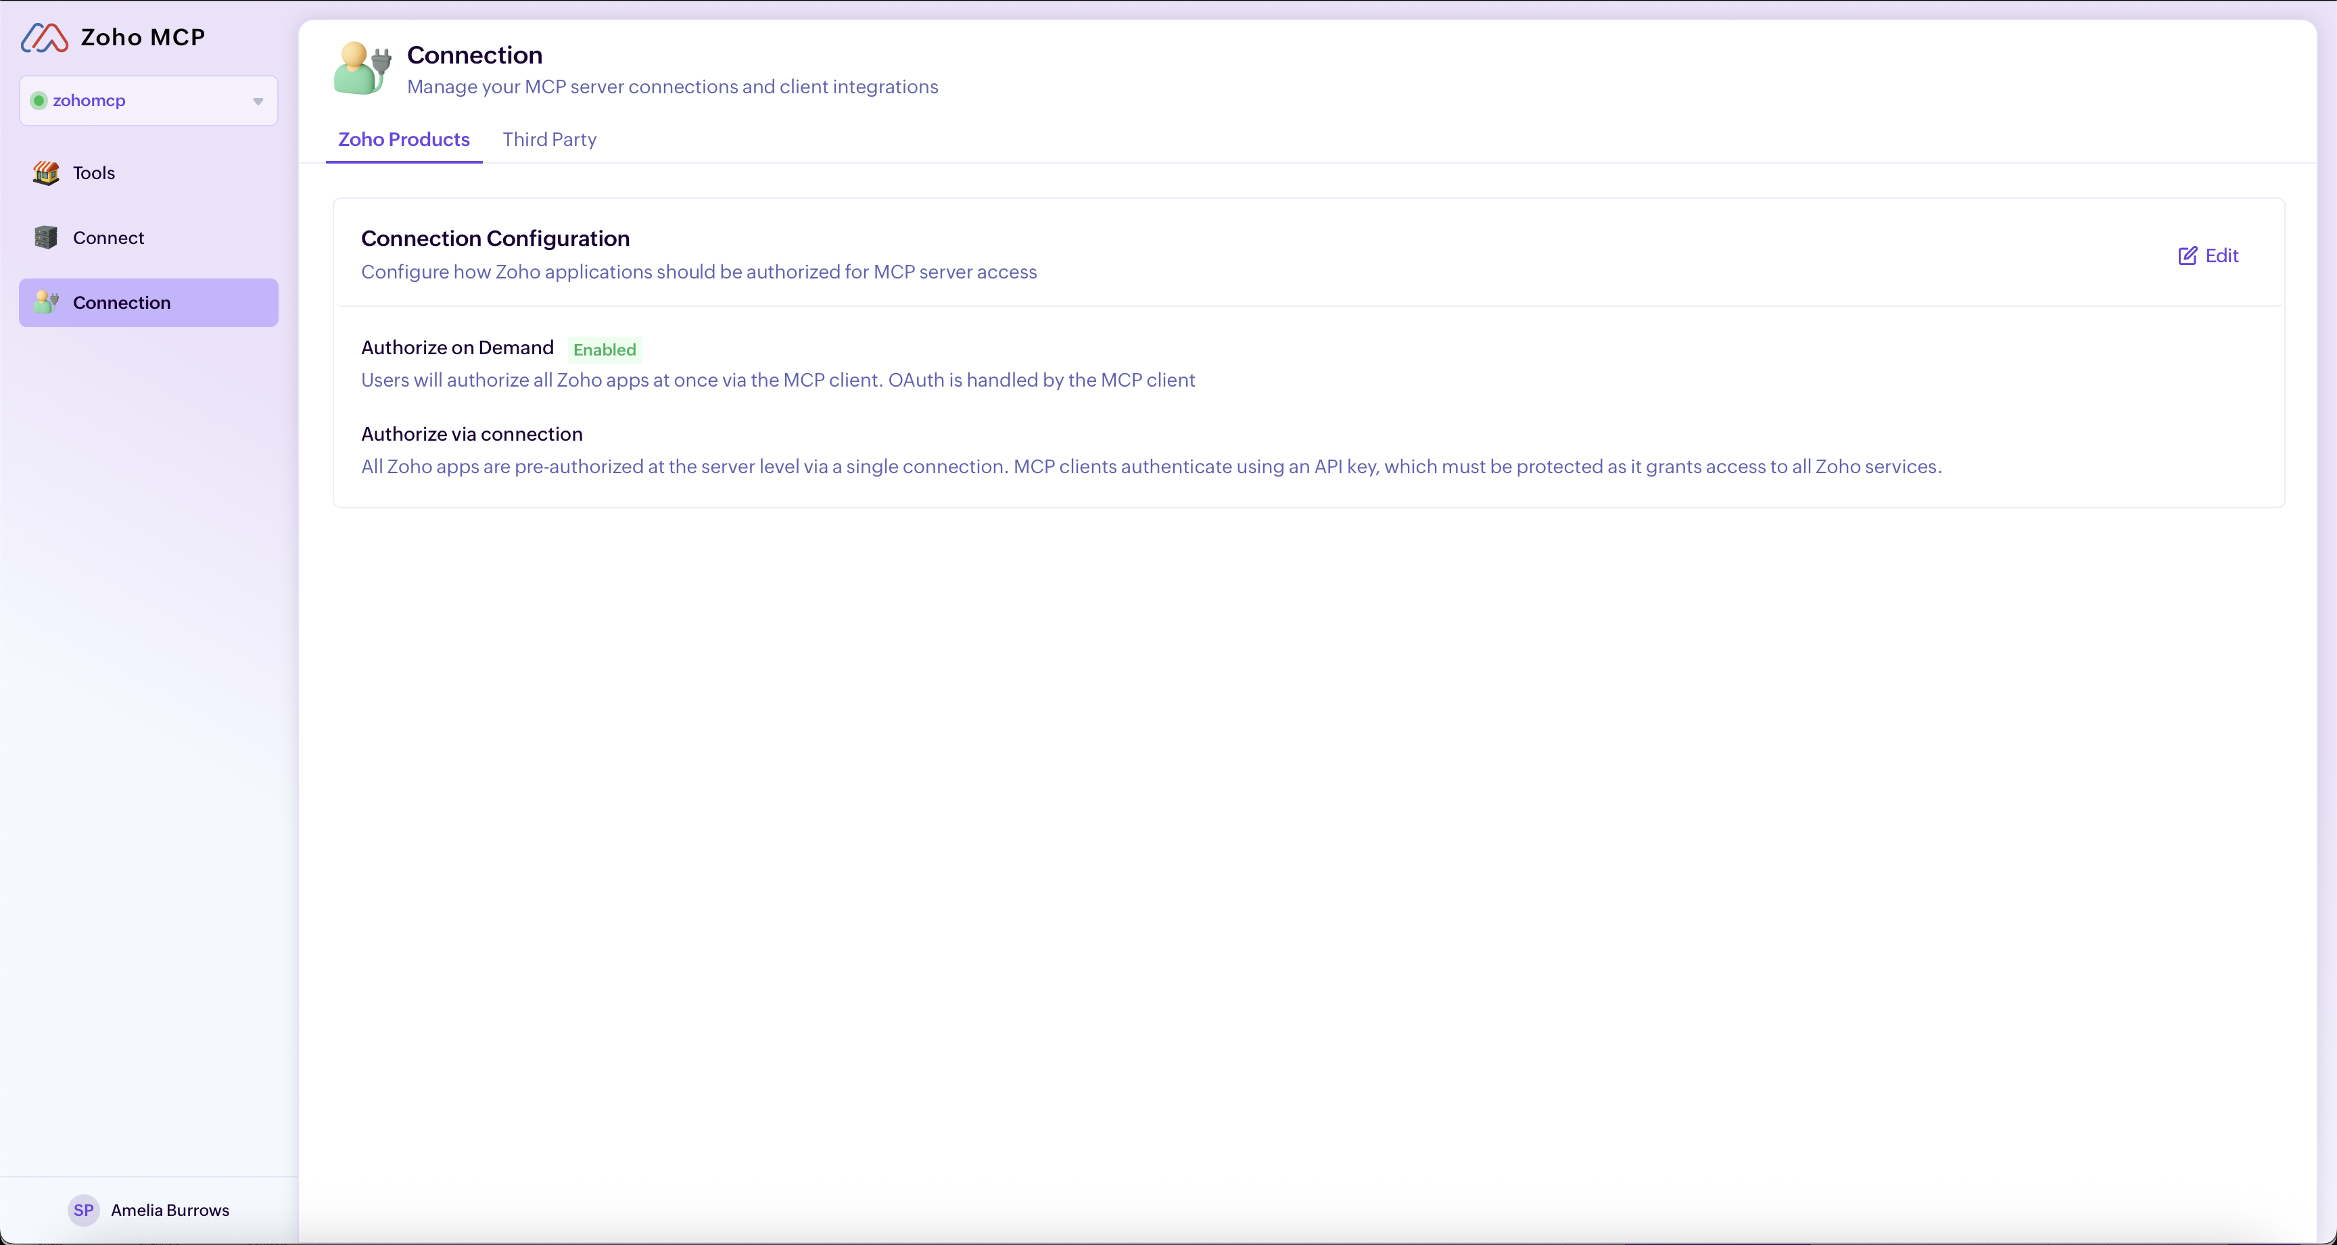Click 'Users will authorize all Zoho apps' text
Screen dimensions: 2337x1245
tap(778, 380)
